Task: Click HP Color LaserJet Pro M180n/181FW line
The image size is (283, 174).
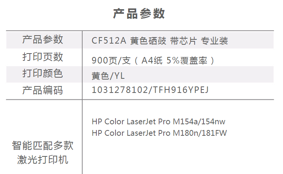Action: (x=159, y=133)
